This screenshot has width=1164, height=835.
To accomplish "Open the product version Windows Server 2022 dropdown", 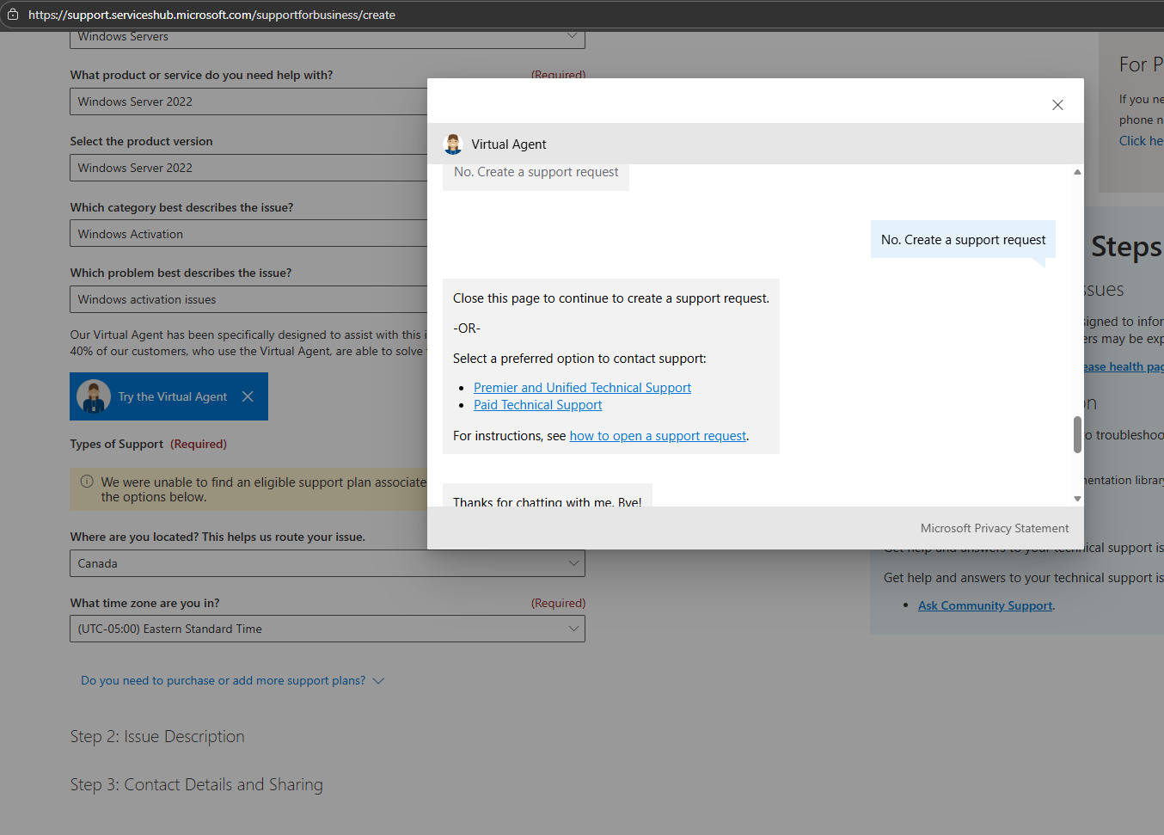I will pyautogui.click(x=248, y=168).
